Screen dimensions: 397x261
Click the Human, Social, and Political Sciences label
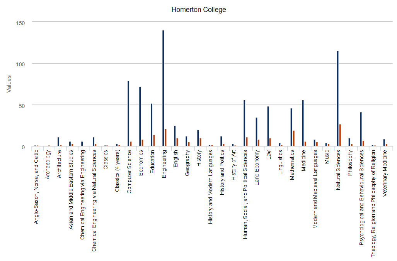245,194
